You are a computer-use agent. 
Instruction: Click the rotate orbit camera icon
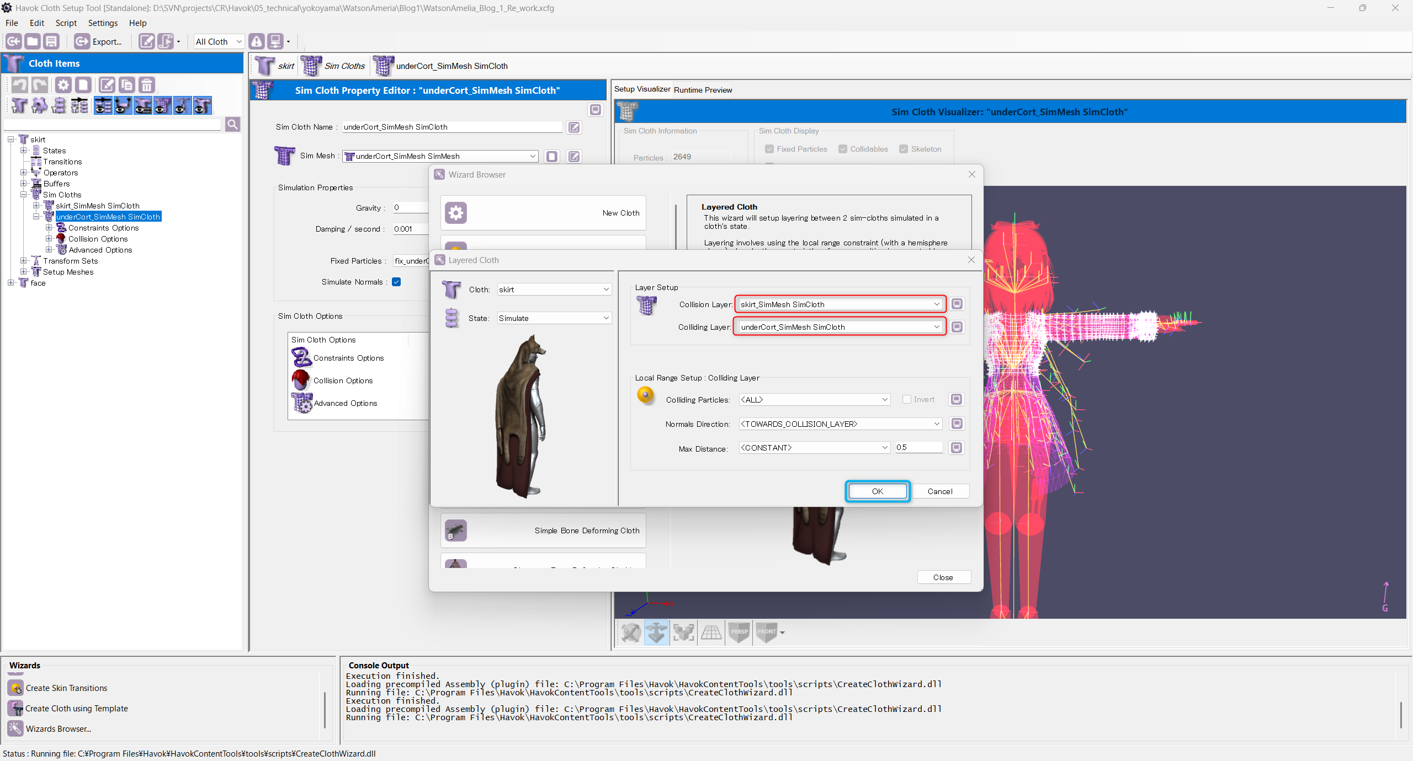[630, 633]
